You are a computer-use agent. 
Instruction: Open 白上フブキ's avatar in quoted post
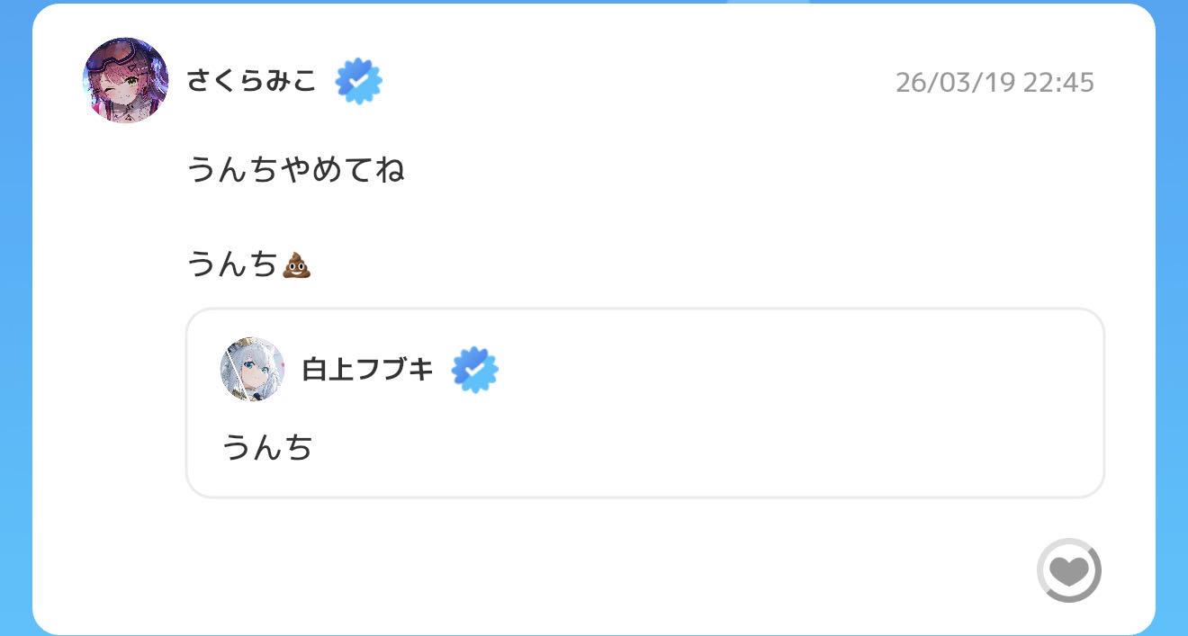pos(252,370)
